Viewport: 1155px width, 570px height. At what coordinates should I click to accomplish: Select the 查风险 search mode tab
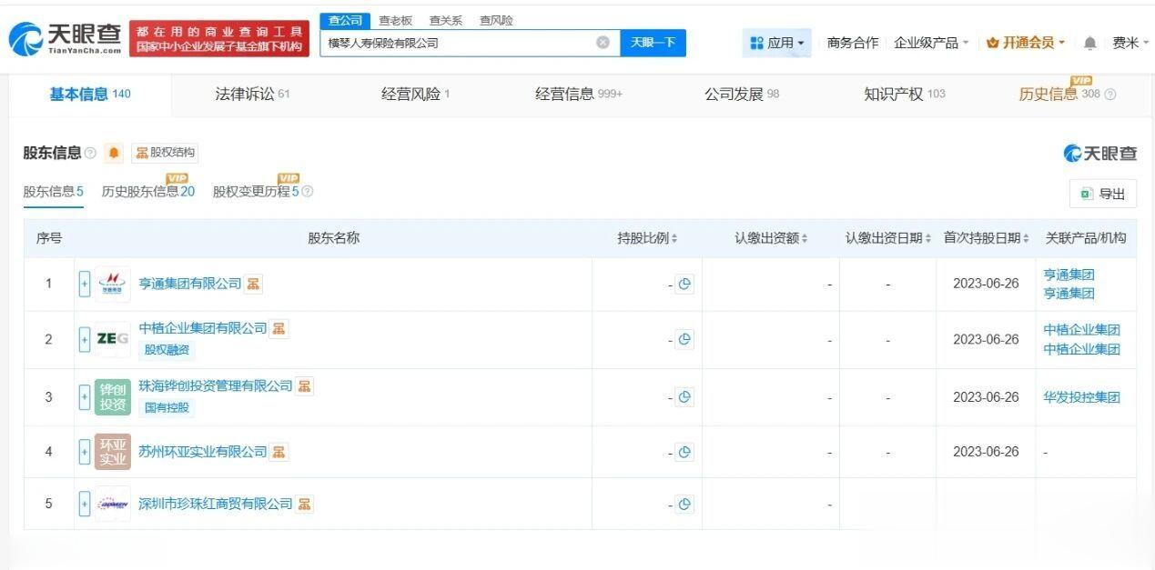point(496,20)
